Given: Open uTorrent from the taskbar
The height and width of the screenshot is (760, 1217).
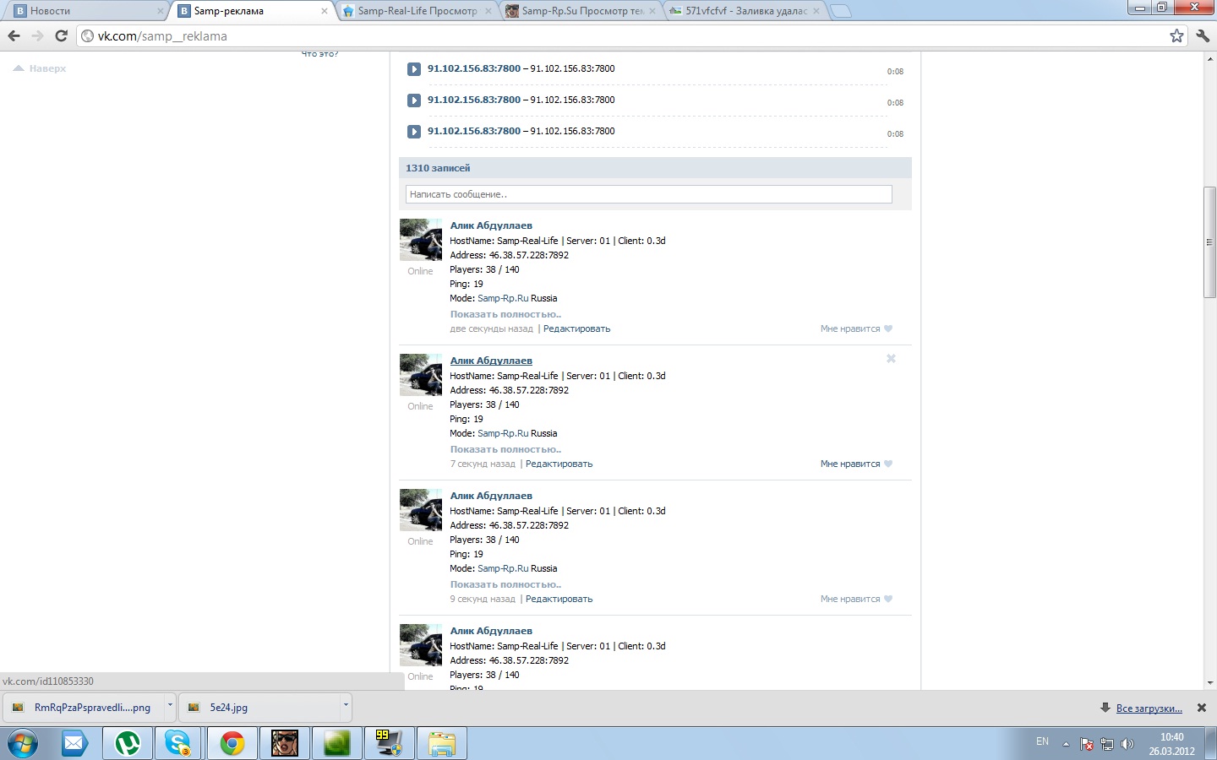Looking at the screenshot, I should pyautogui.click(x=127, y=743).
